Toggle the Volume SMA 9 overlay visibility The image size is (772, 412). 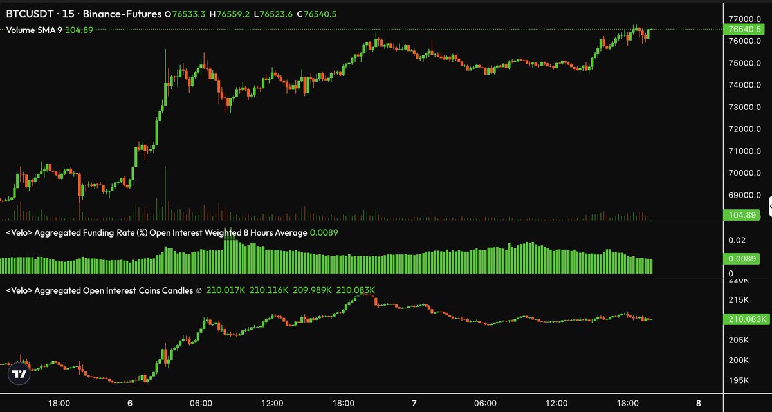35,29
